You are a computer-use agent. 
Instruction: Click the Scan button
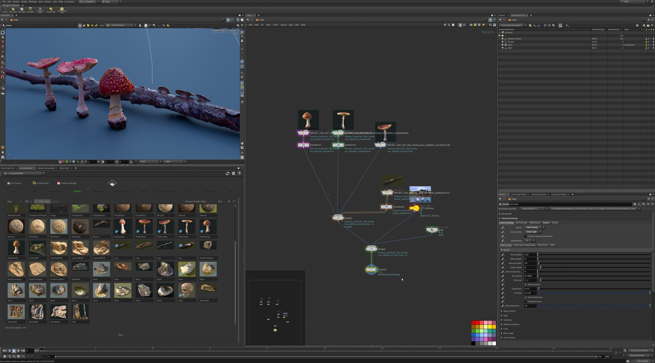click(121, 335)
